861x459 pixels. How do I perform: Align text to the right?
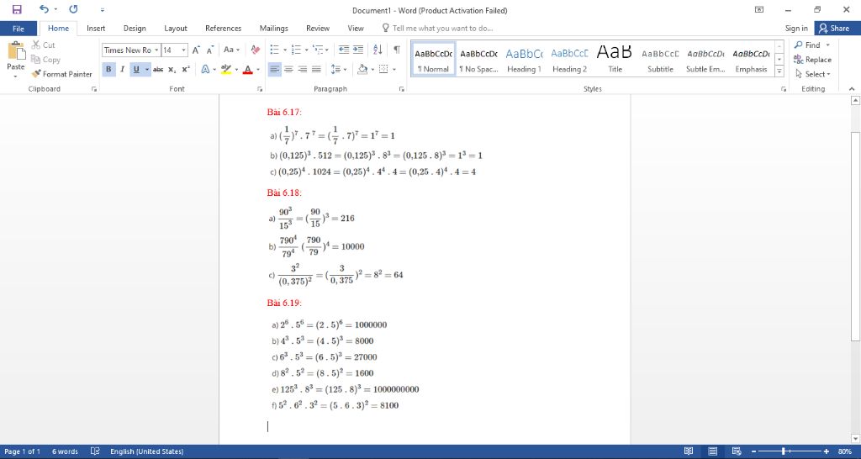click(302, 69)
